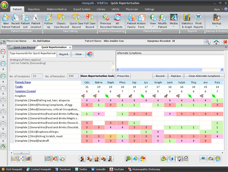Close the Quick Repertorisation tab
228x172 pixels.
(70, 47)
